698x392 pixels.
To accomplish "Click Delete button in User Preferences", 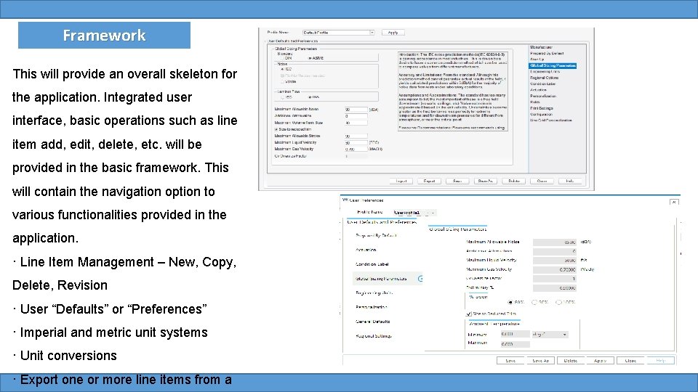I will 570,361.
